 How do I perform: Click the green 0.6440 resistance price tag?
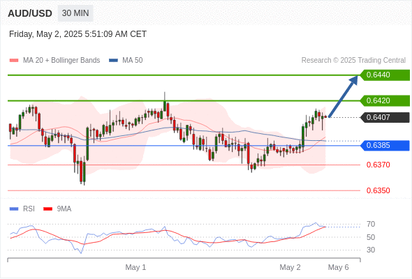tap(385, 75)
